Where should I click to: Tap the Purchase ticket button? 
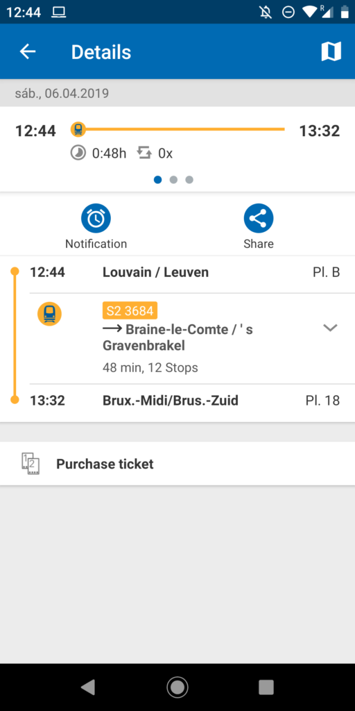[x=177, y=464]
